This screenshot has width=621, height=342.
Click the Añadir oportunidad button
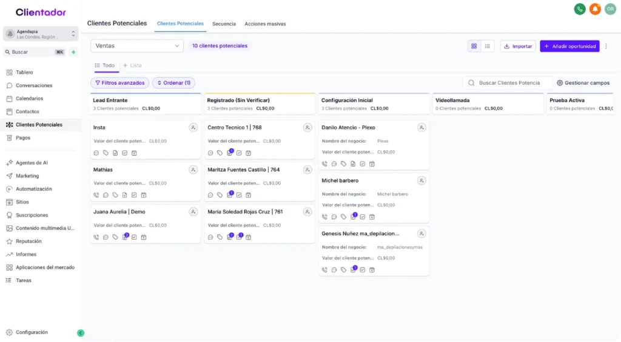click(569, 46)
